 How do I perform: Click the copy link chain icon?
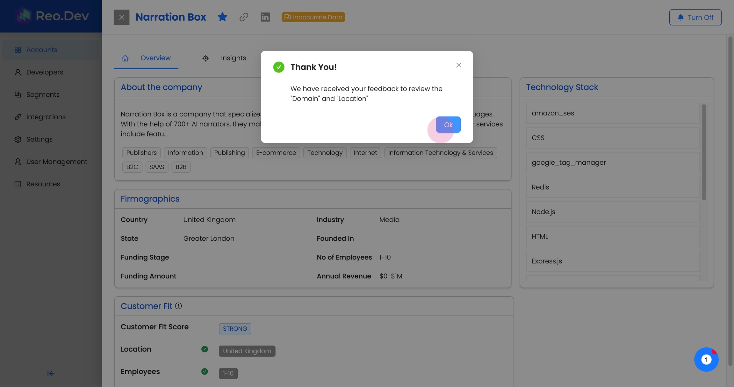pos(244,17)
